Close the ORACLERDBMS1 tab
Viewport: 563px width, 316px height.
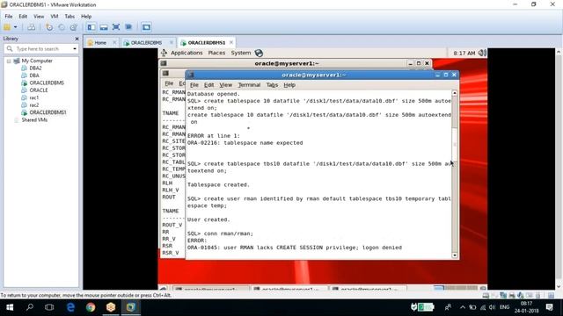pyautogui.click(x=231, y=42)
